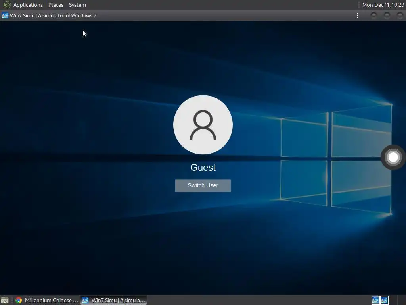
Task: Select the Guest user avatar
Action: coord(203,125)
